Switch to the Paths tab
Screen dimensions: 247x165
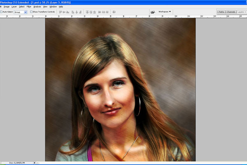221,12
